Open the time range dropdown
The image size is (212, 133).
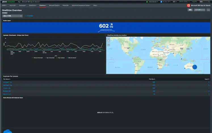(x=12, y=16)
